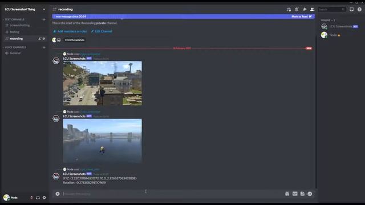
Task: Toggle microphone mute in user panel
Action: click(32, 198)
